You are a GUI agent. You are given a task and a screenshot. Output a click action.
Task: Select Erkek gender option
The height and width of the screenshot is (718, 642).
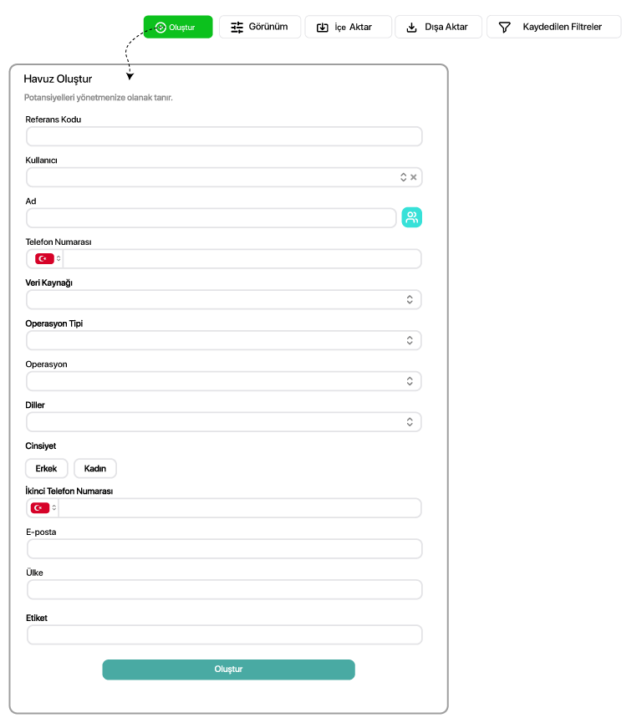[x=46, y=468]
